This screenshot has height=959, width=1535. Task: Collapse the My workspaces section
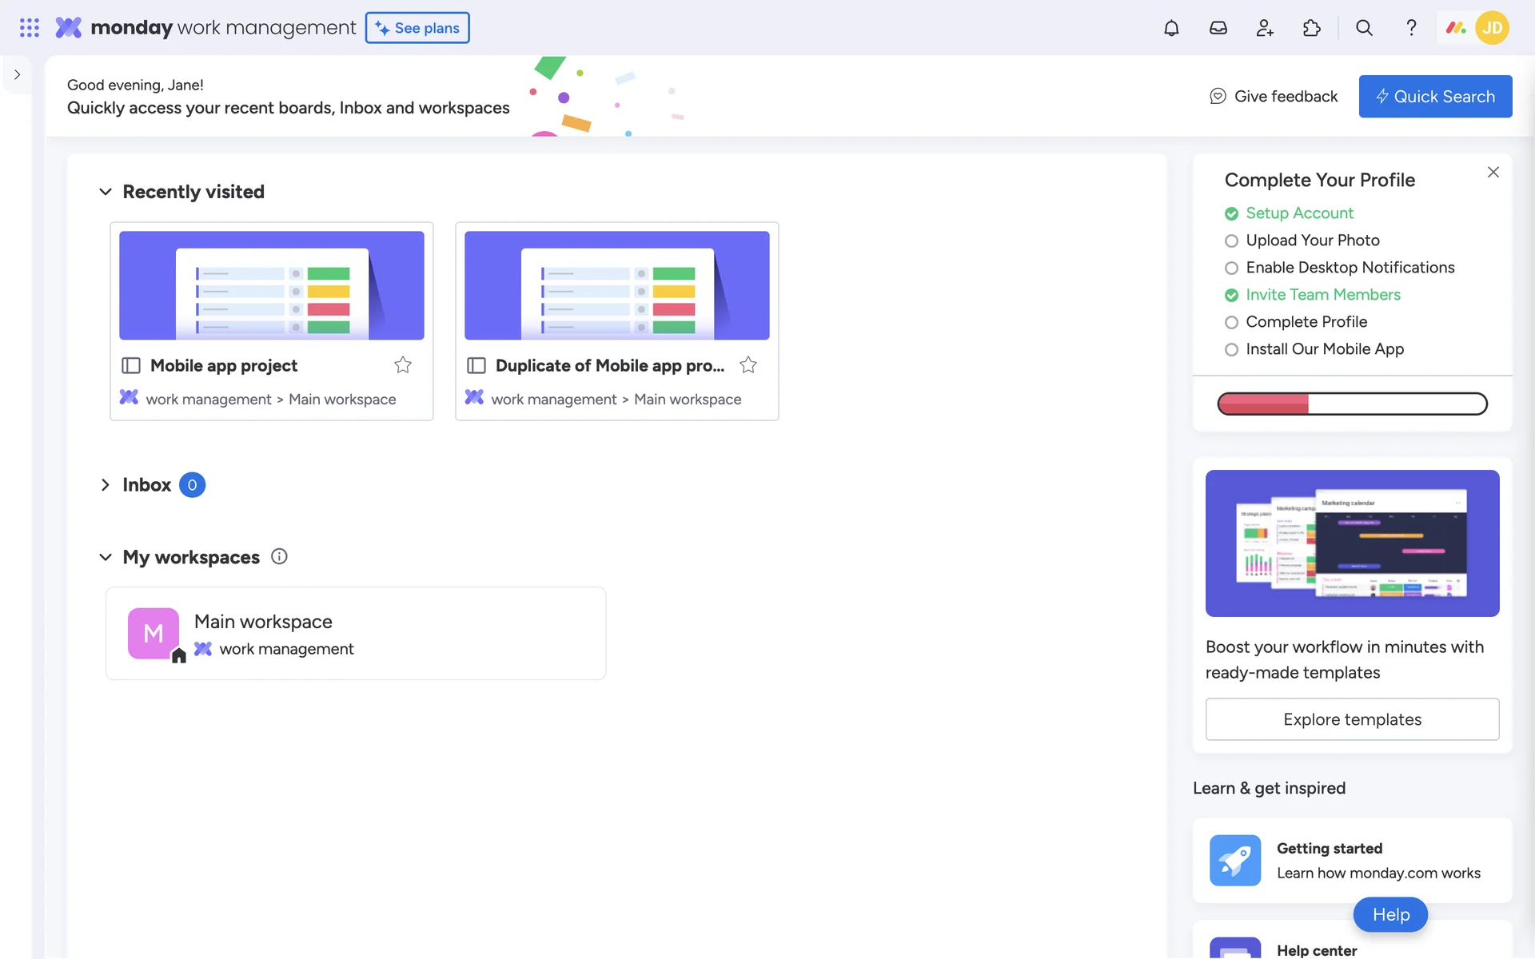pyautogui.click(x=106, y=557)
